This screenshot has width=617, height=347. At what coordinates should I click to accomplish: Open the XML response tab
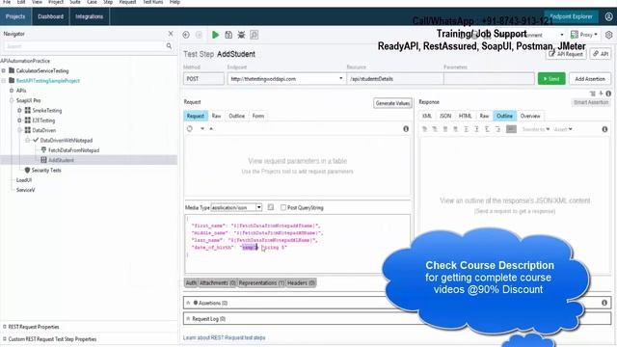(x=427, y=116)
